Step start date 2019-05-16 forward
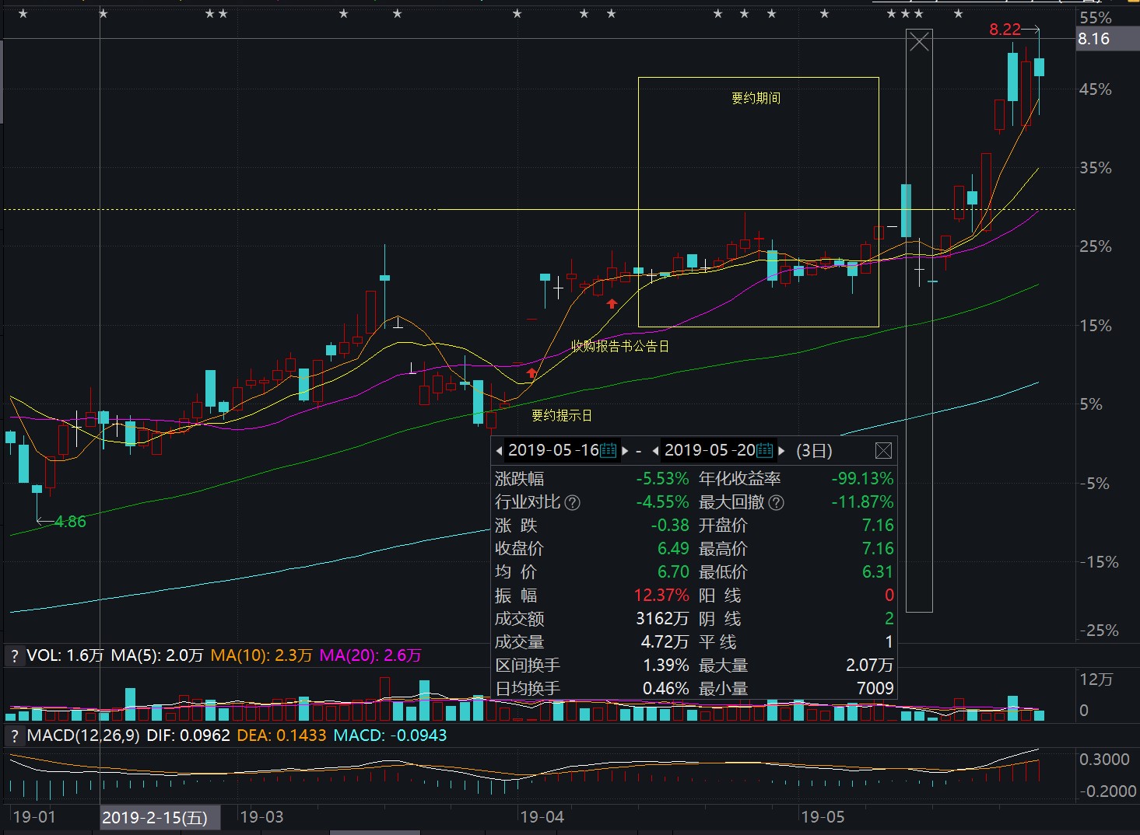Viewport: 1140px width, 835px height. tap(625, 450)
